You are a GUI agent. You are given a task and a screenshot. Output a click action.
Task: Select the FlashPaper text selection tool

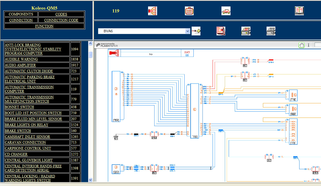click(309, 45)
